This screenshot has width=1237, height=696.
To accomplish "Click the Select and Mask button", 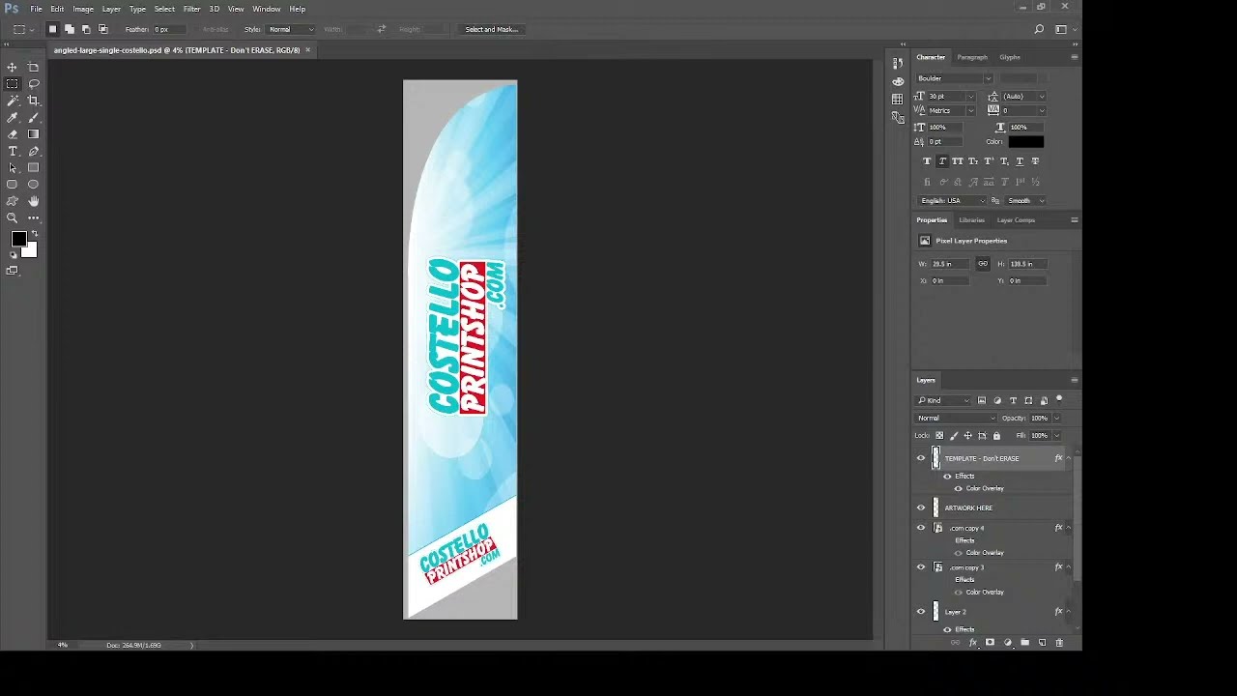I will point(491,30).
